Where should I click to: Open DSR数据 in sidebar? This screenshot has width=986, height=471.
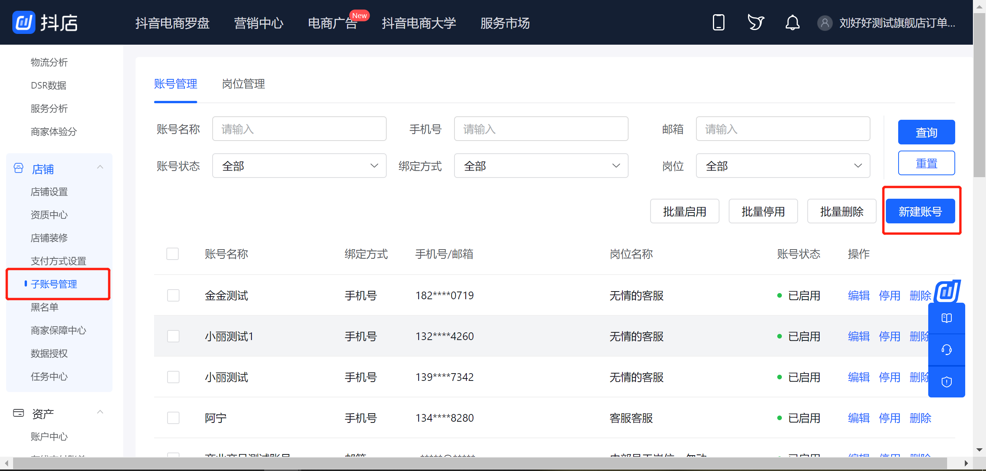[49, 85]
